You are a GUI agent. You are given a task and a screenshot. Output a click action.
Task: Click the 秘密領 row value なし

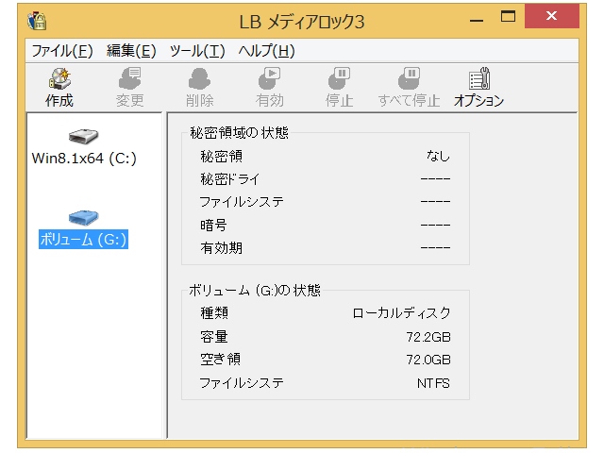(438, 156)
